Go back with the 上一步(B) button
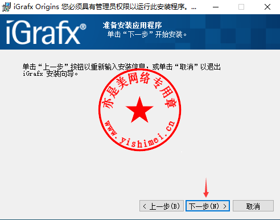The height and width of the screenshot is (220, 280). coord(162,206)
